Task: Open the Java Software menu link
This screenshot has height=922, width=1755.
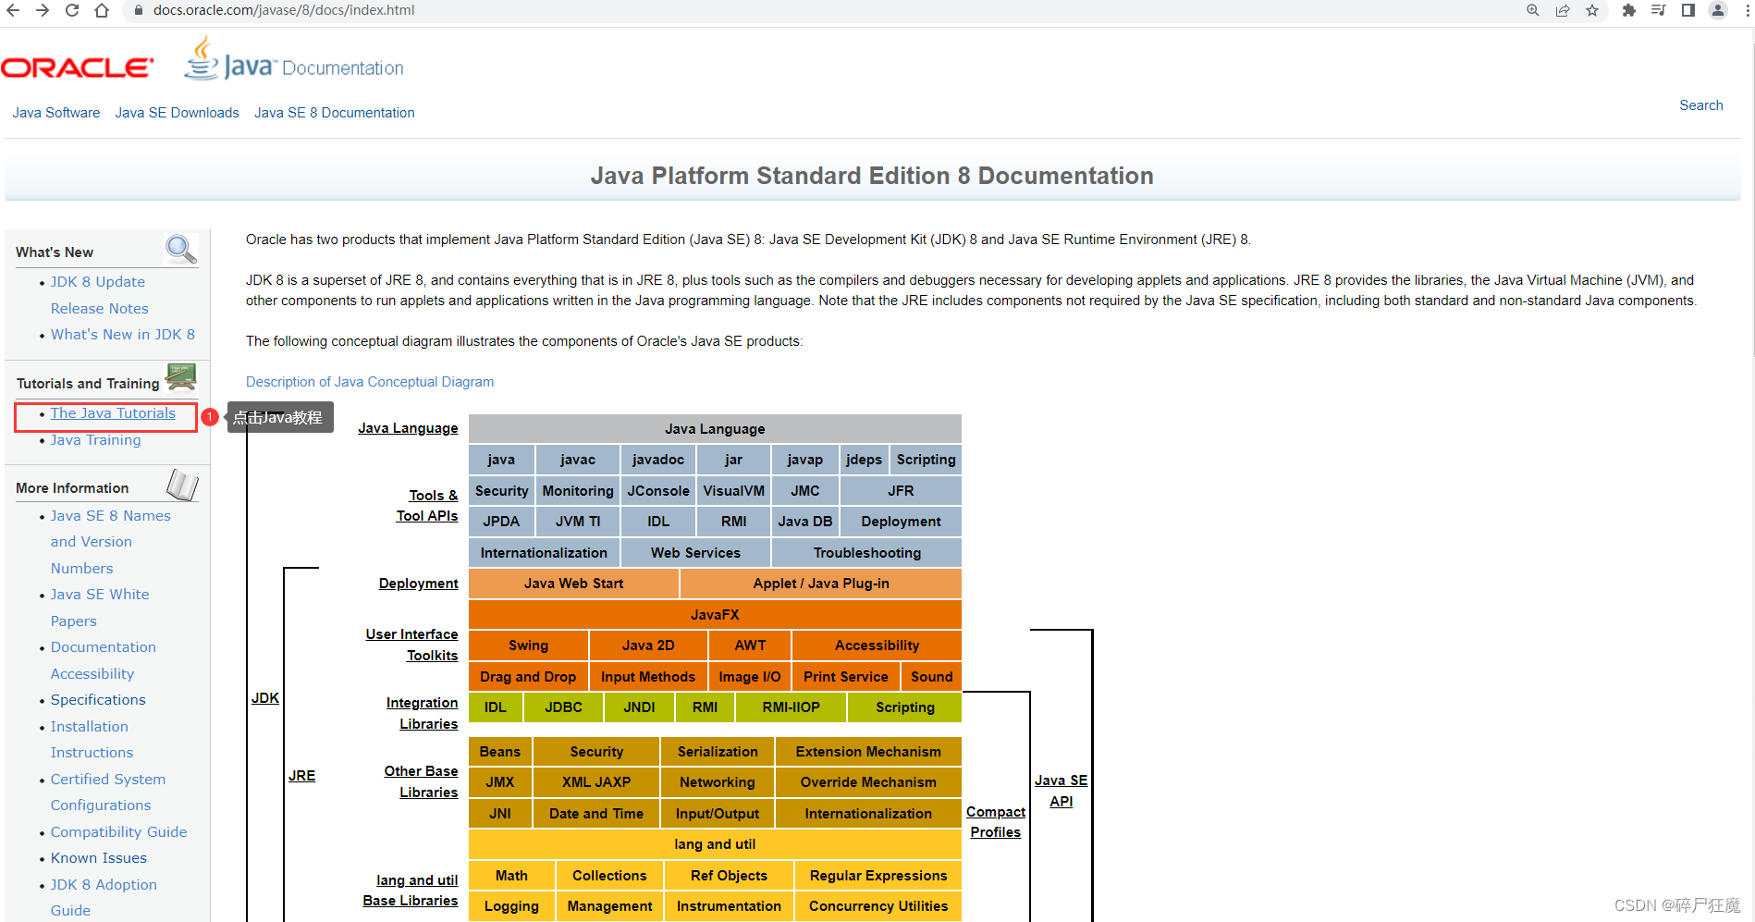Action: (x=56, y=113)
